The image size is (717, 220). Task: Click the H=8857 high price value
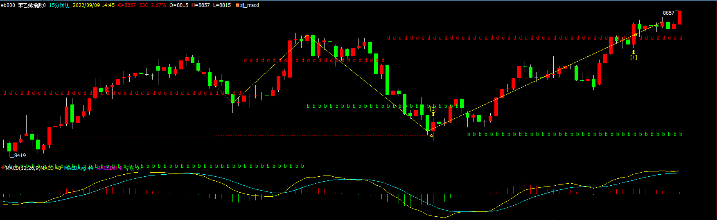pos(201,5)
